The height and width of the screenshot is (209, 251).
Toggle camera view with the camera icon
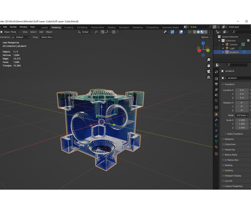(x=208, y=71)
